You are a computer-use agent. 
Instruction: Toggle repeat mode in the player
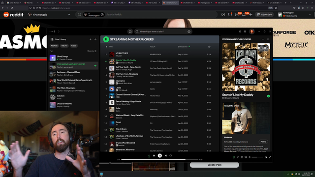click(x=171, y=155)
